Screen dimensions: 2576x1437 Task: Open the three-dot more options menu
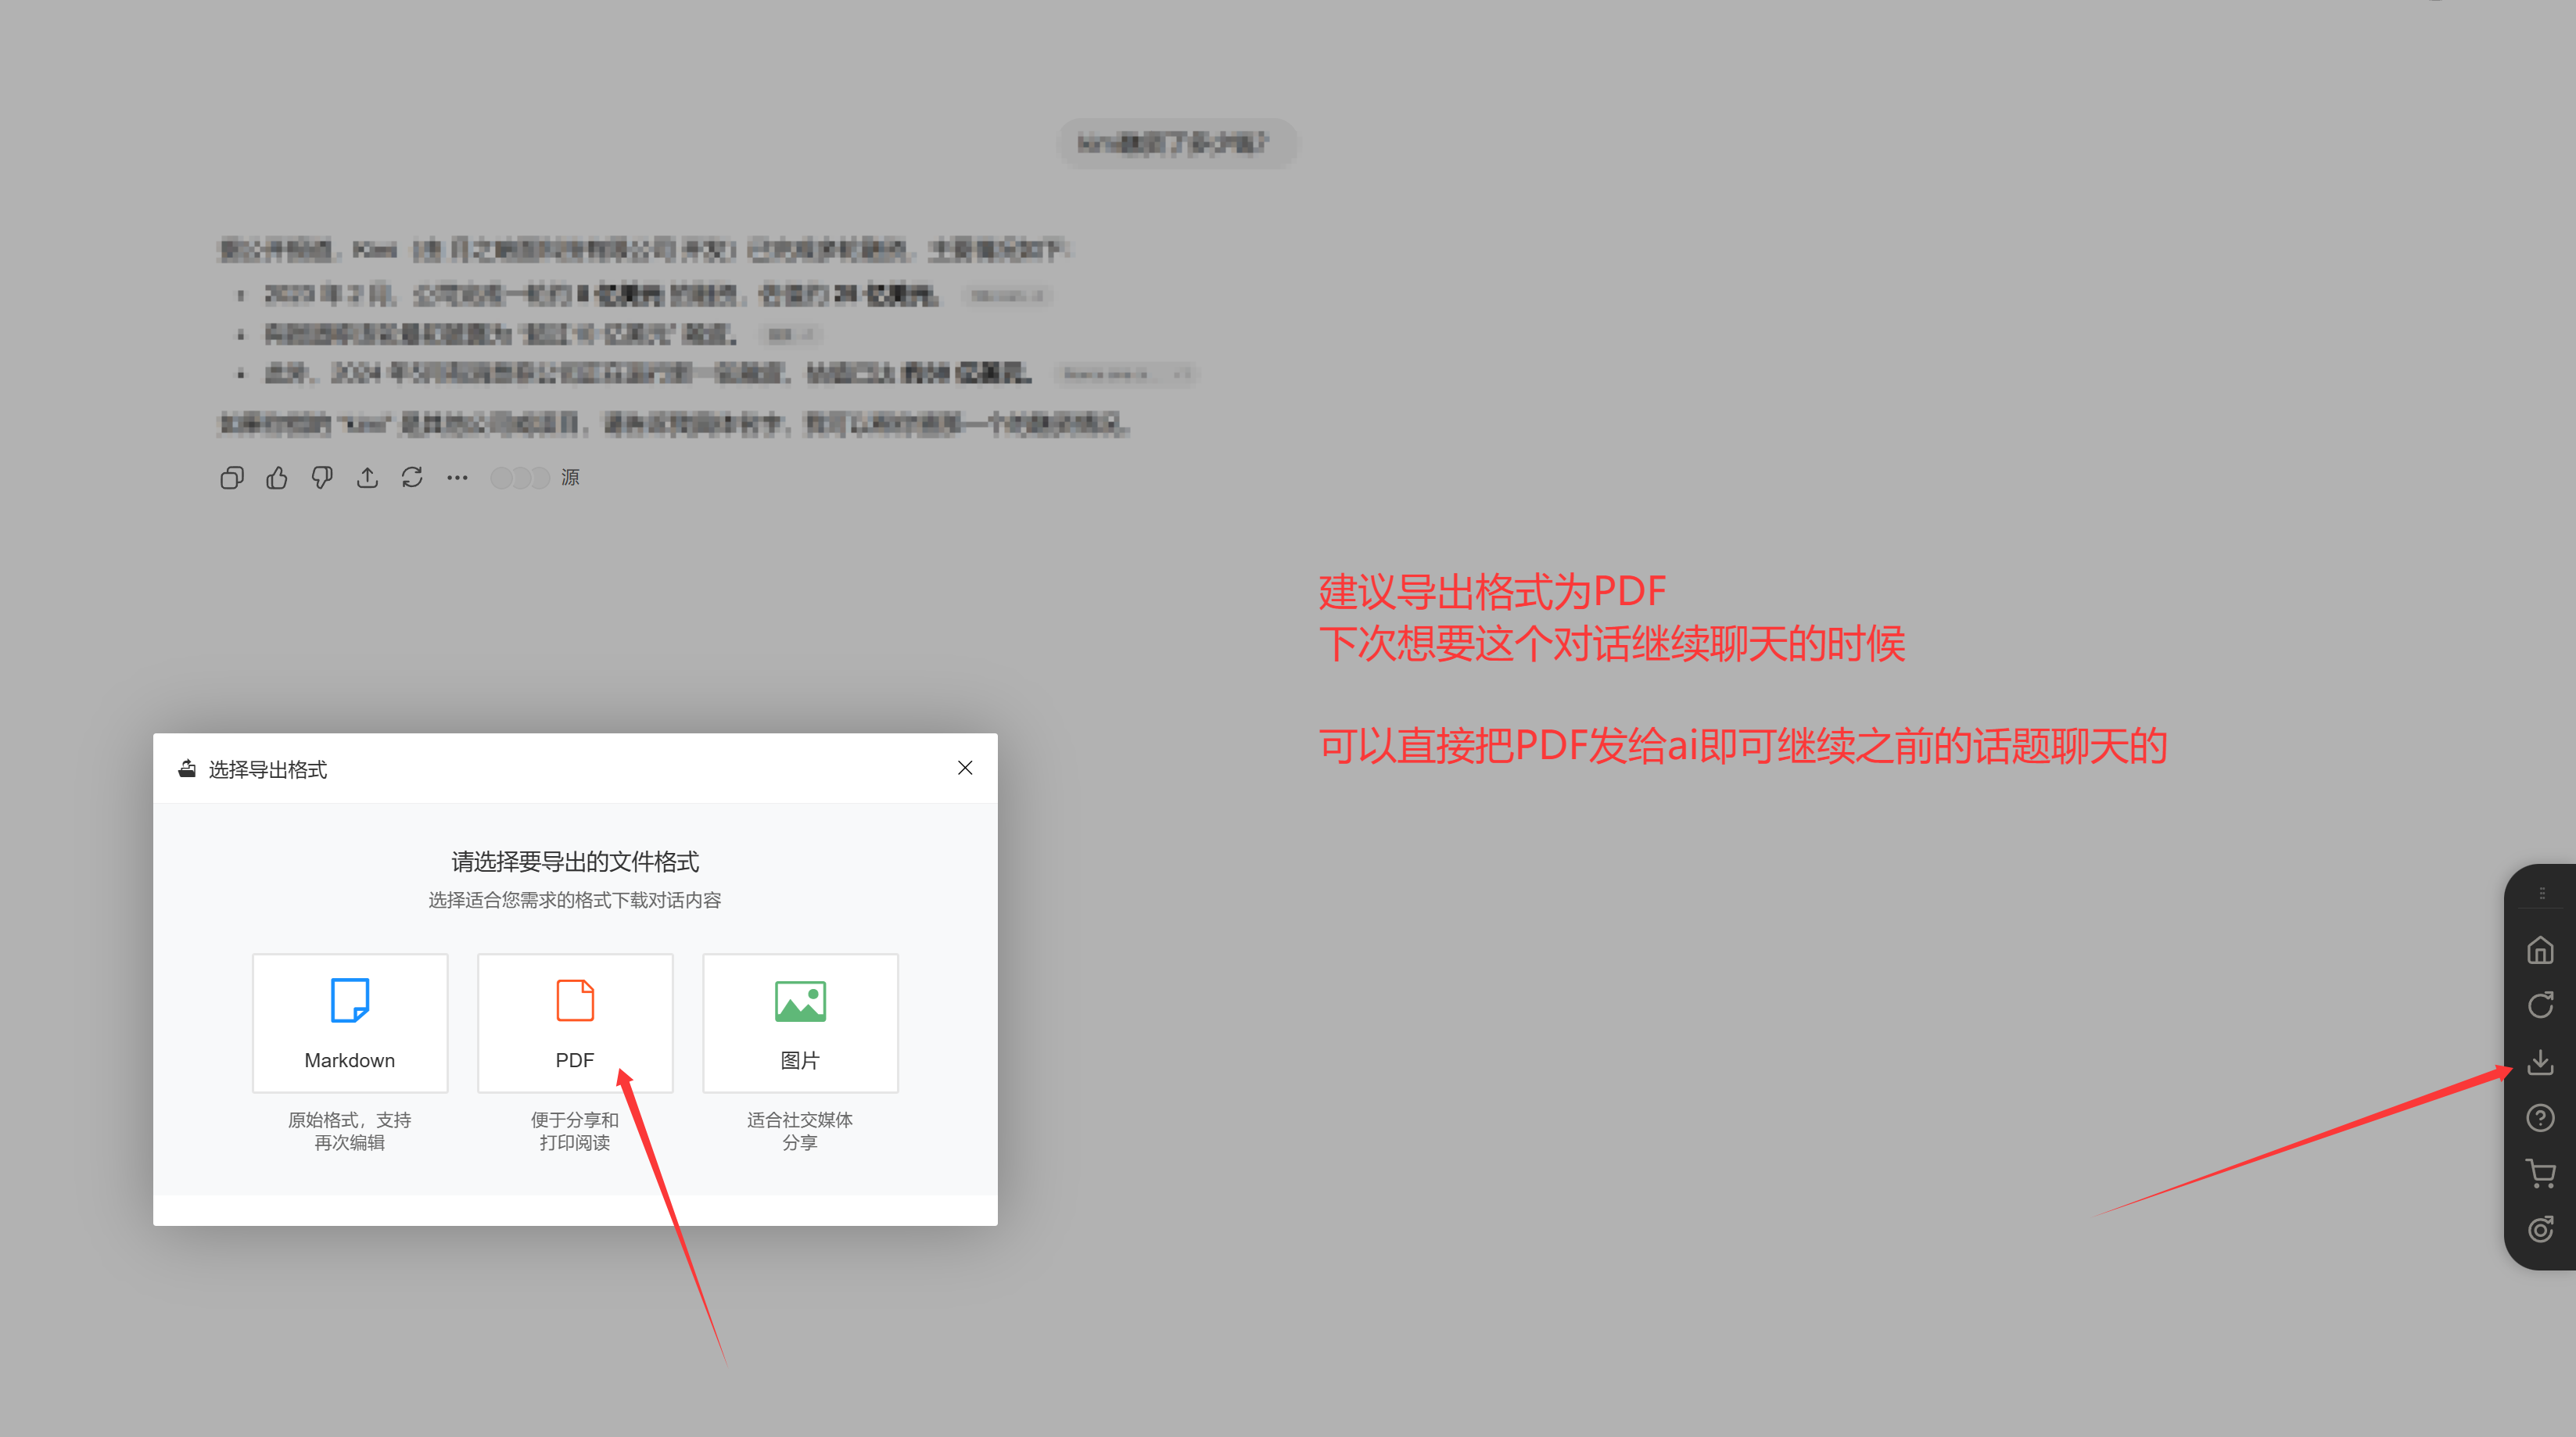(457, 478)
